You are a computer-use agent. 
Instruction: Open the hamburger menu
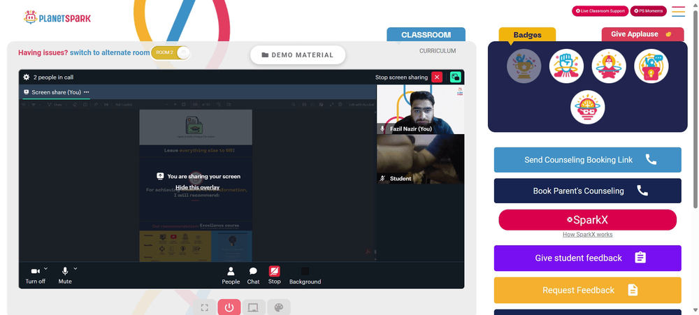(x=679, y=11)
